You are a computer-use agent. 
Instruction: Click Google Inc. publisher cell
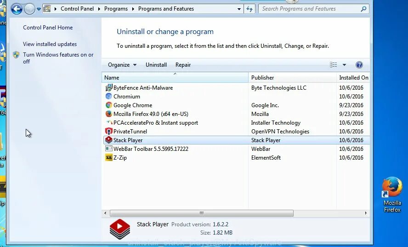[265, 105]
